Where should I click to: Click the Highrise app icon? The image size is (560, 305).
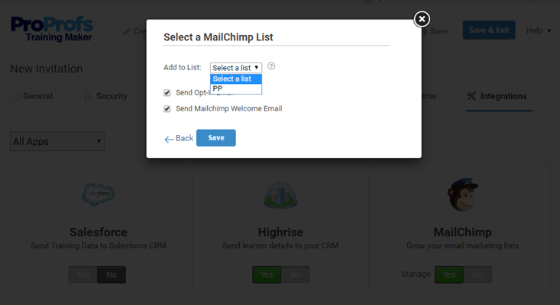click(x=280, y=196)
